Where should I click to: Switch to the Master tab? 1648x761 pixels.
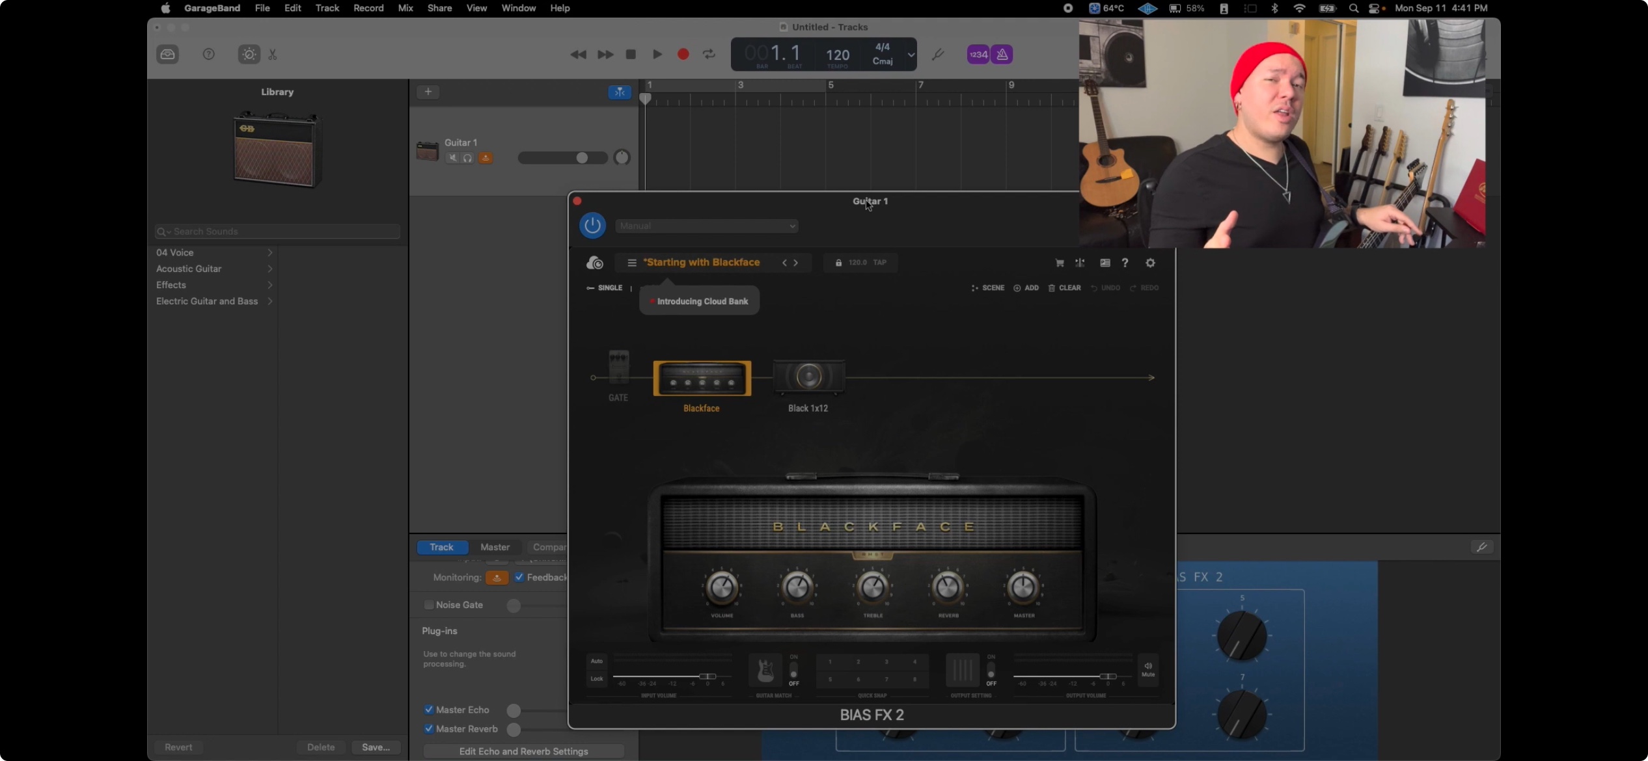495,547
